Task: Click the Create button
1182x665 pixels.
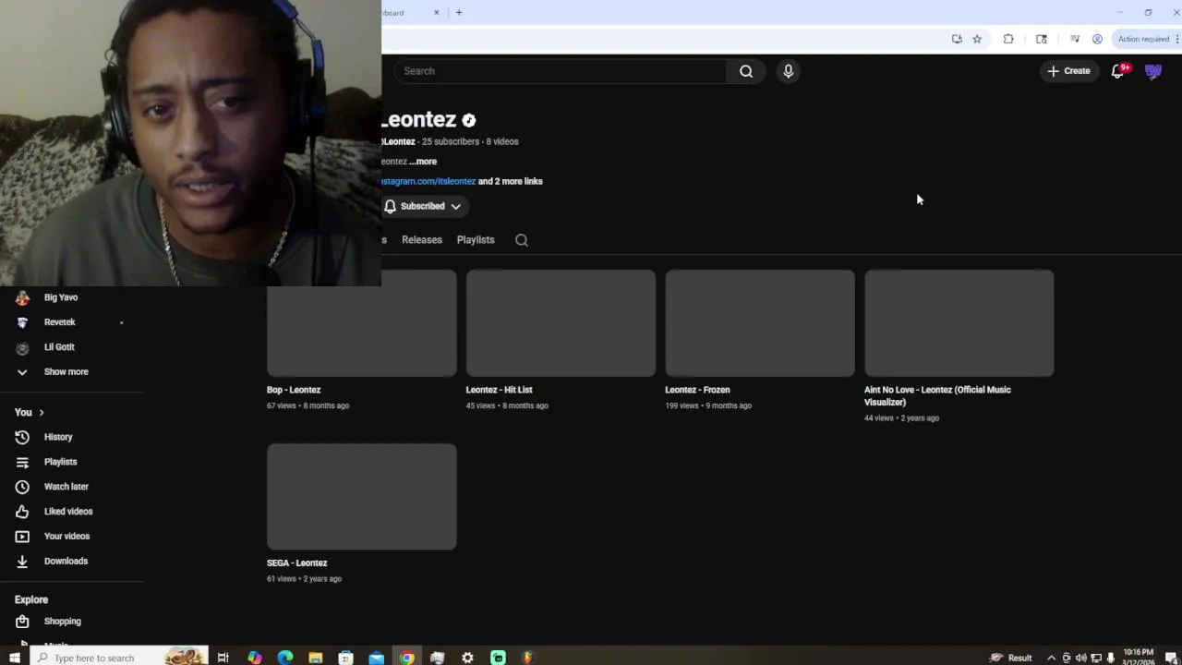Action: click(x=1068, y=71)
